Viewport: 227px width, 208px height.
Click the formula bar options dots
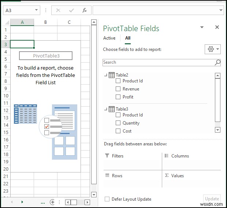46,10
